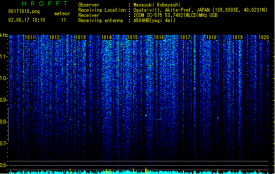The image size is (275, 174).
Task: Click the tallest yellow spike in the level graph
Action: point(146,171)
